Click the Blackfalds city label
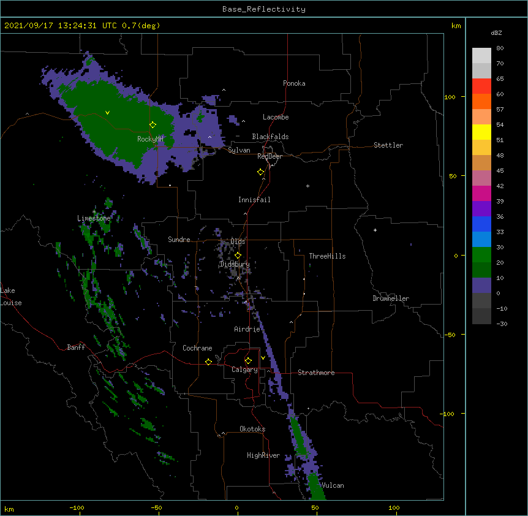This screenshot has width=528, height=516. point(270,137)
